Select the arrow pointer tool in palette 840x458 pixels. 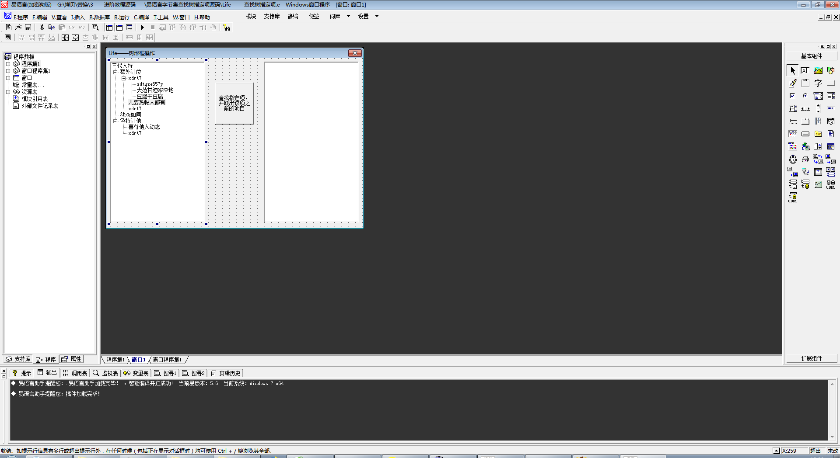coord(793,70)
